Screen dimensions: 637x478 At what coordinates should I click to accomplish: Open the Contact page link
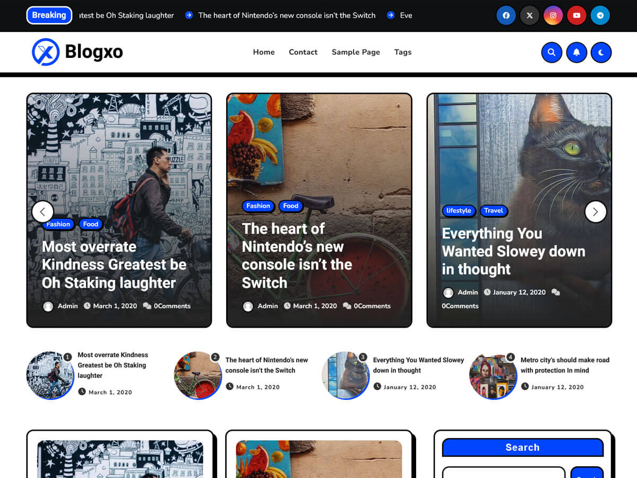click(x=303, y=52)
